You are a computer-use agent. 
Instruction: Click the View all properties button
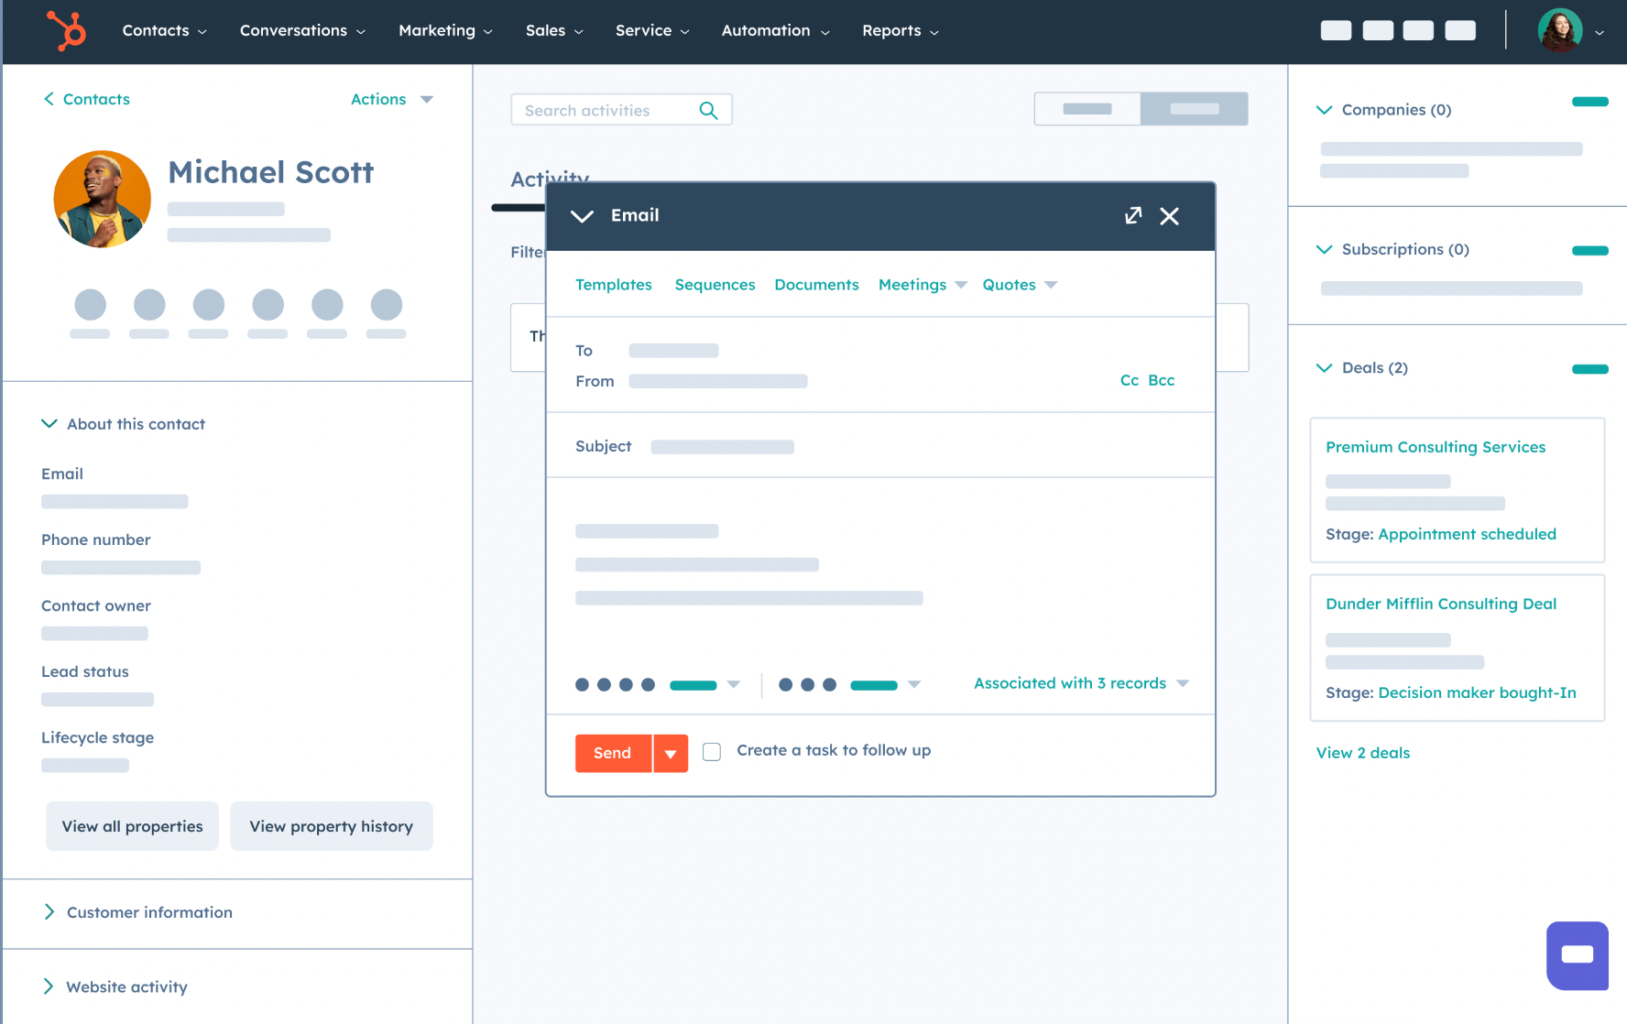point(131,825)
